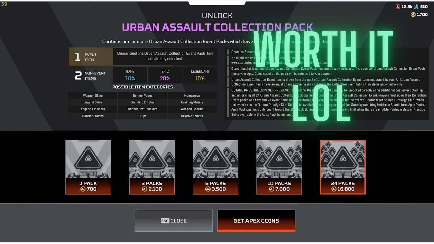Viewport: 434px width, 244px height.
Task: Select the Epic 20% probability cell
Action: 165,75
